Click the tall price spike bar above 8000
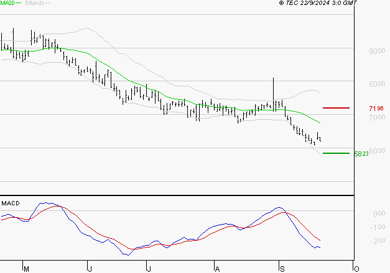Screen dimensions: 390x273 tap(273, 94)
